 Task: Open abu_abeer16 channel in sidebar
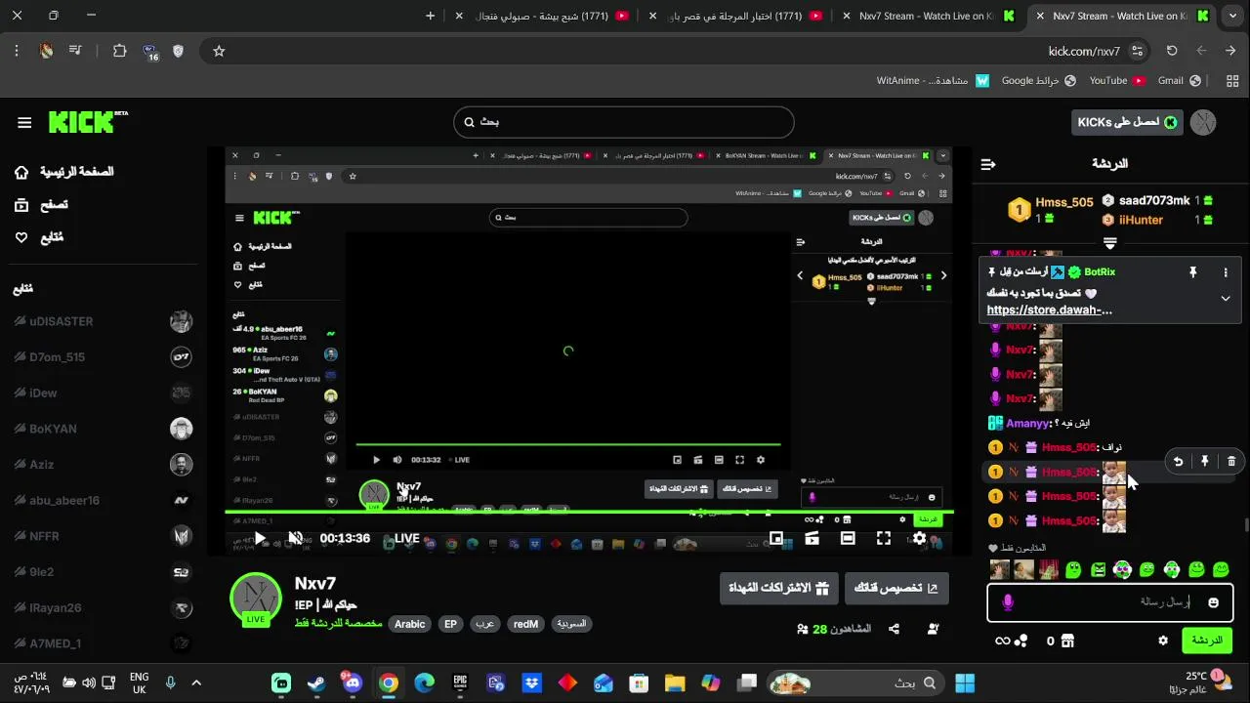[102, 500]
